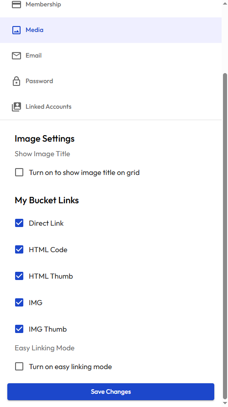Open Password settings

coord(111,81)
